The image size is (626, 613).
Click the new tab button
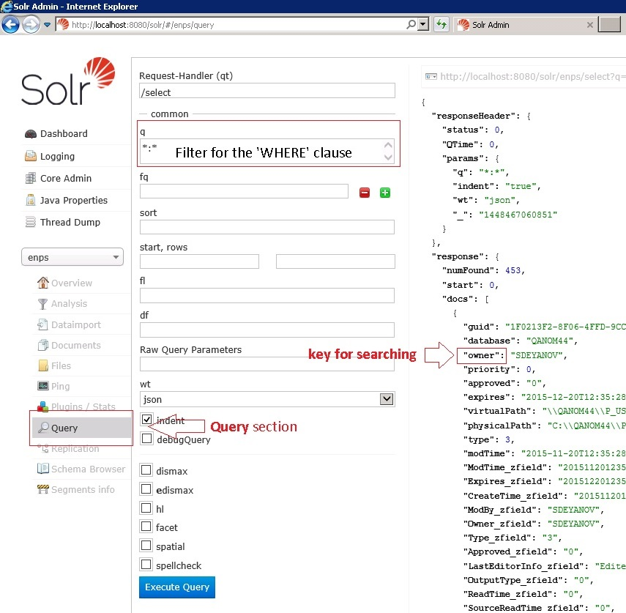(610, 25)
